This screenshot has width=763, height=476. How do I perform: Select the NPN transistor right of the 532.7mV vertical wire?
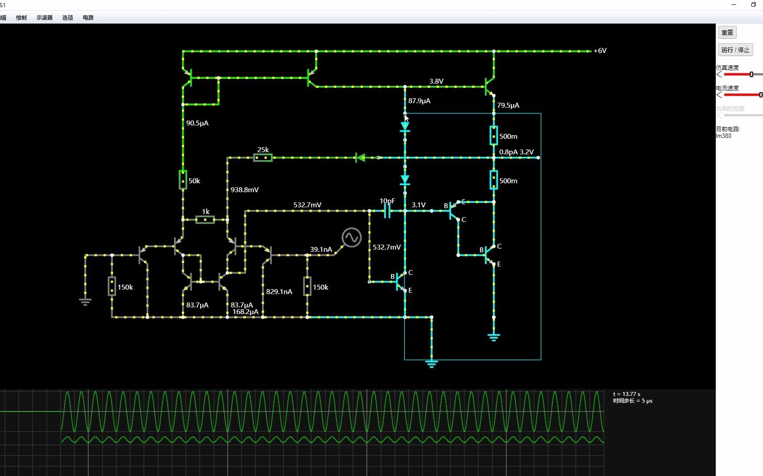401,282
